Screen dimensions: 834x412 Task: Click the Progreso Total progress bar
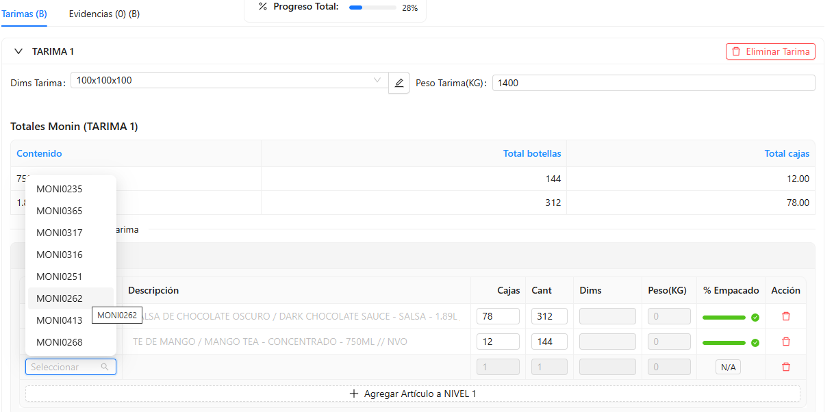click(x=372, y=8)
